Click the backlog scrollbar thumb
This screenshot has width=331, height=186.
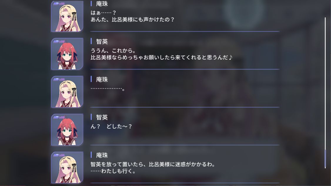(x=325, y=159)
